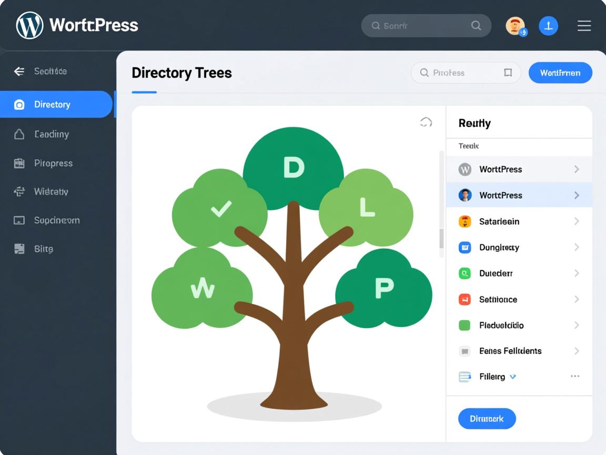The image size is (606, 455).
Task: Expand the WorttPress item in Reutly list
Action: [577, 169]
